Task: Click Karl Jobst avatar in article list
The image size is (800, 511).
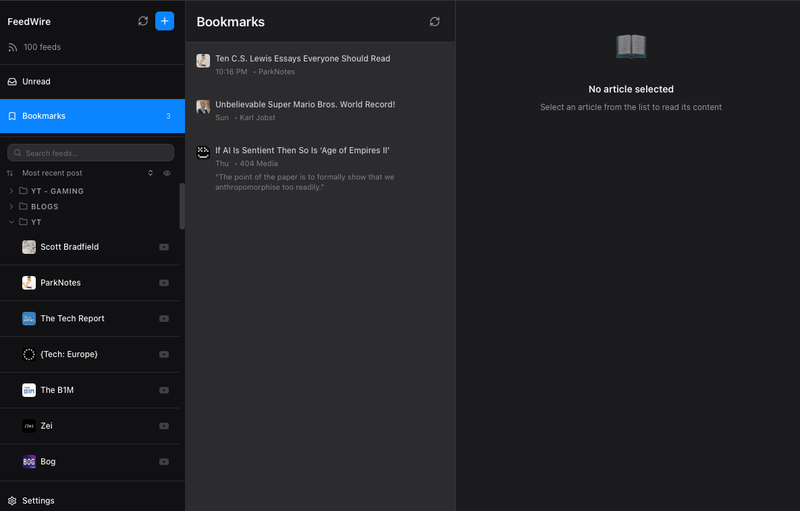Action: (203, 106)
